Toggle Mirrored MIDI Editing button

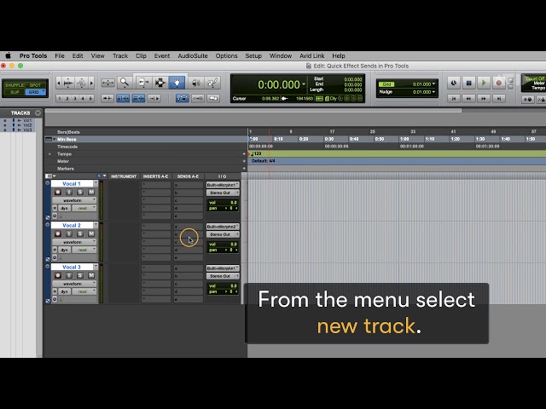198,99
